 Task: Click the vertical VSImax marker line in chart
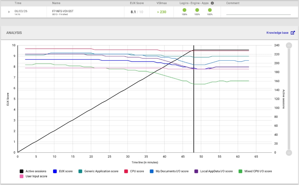tap(194, 99)
